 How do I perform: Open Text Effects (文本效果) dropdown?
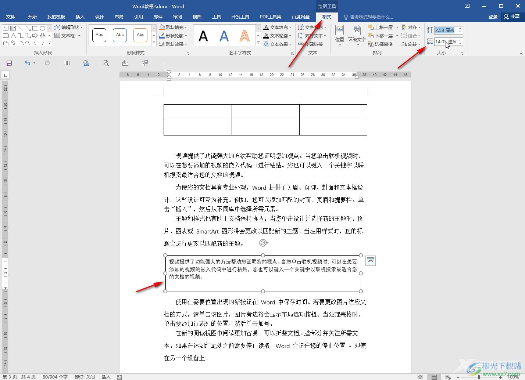click(x=278, y=44)
